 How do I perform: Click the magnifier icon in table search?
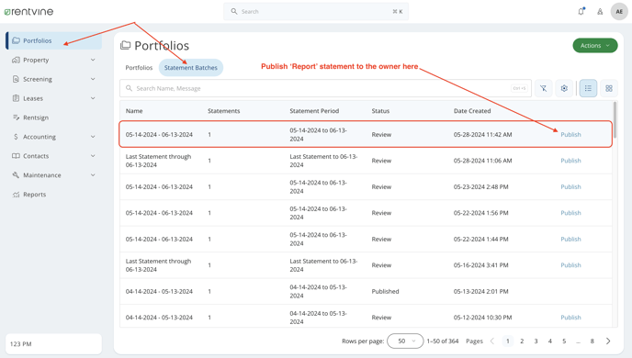129,88
